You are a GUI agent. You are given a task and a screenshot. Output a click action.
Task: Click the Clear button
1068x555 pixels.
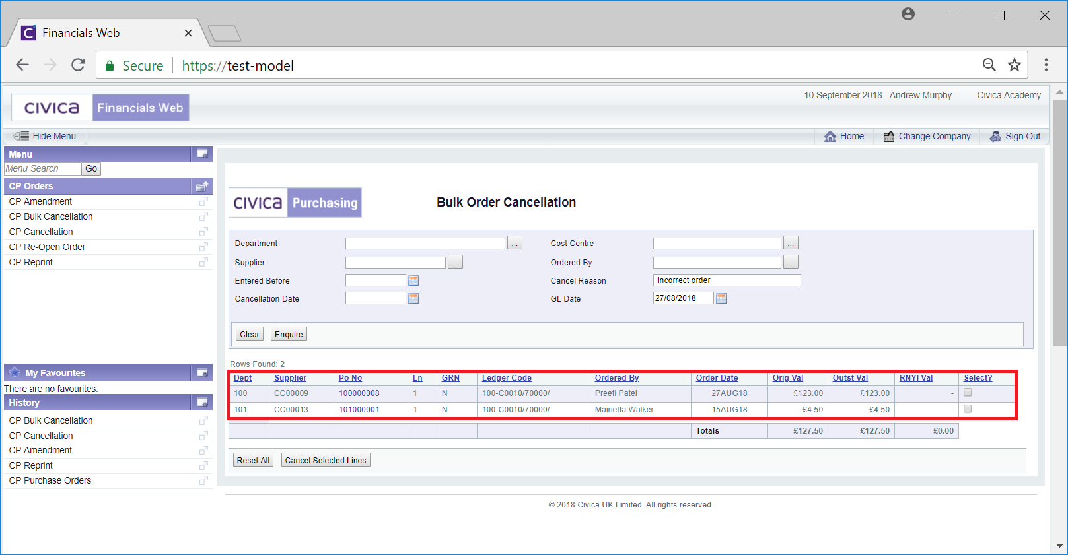point(250,334)
